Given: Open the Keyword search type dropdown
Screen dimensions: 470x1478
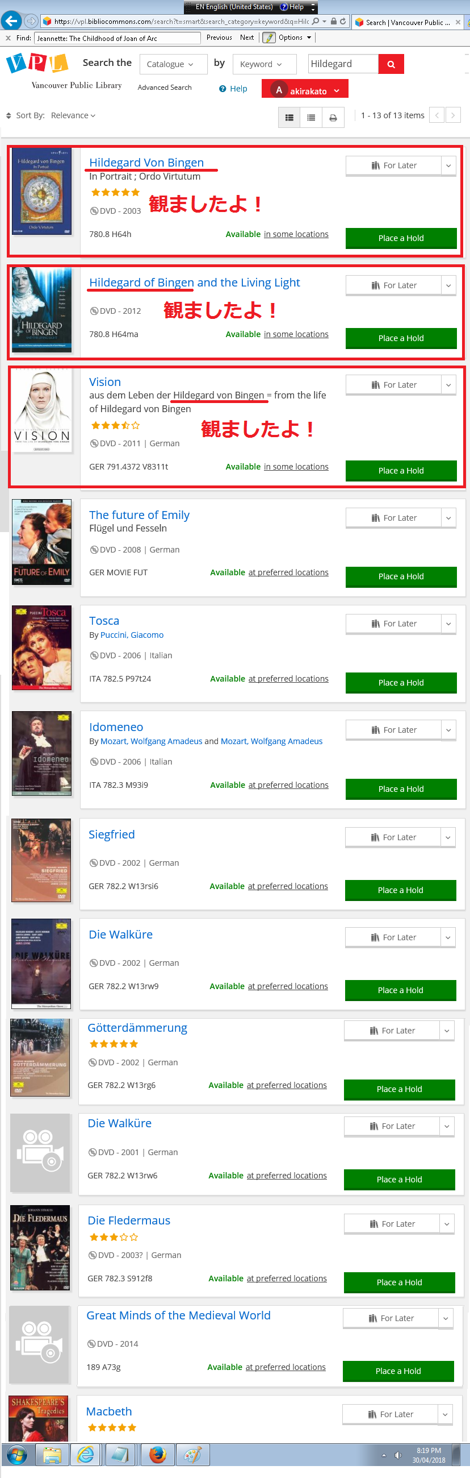Looking at the screenshot, I should coord(264,64).
